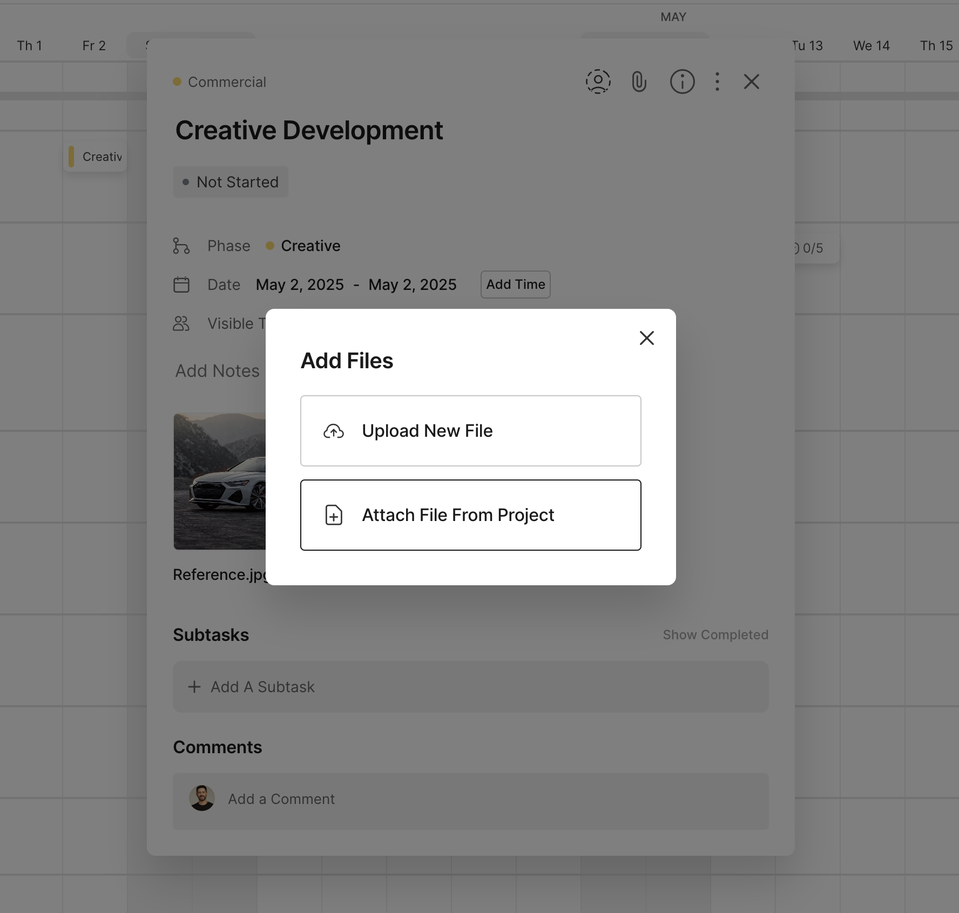Click the file-plus attach icon
959x913 pixels.
click(x=334, y=515)
